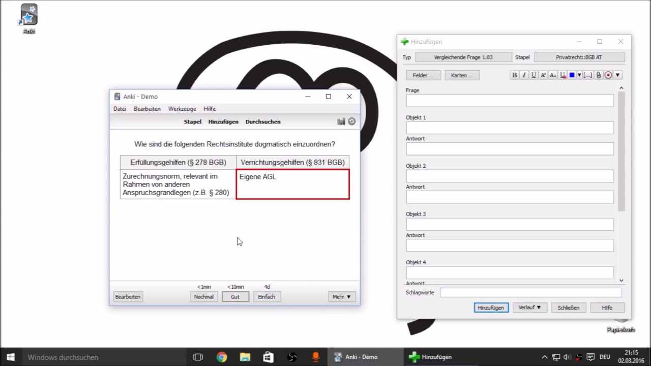Click the fields scrollbar in Hinzufügen window

[621, 152]
